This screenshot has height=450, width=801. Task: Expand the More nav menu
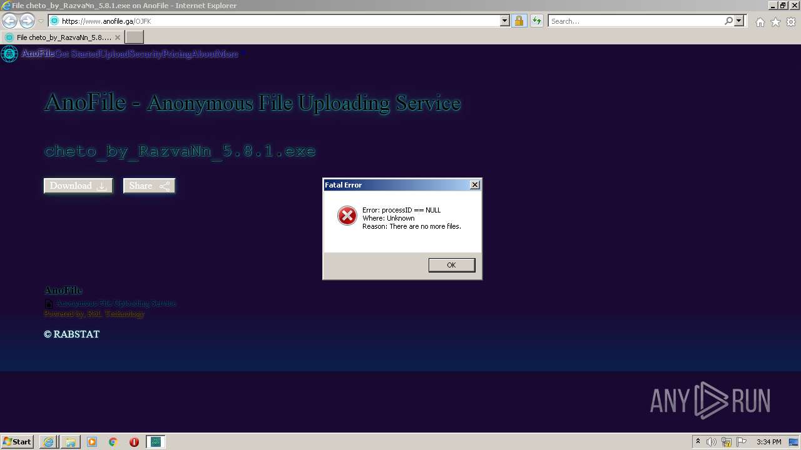[227, 54]
